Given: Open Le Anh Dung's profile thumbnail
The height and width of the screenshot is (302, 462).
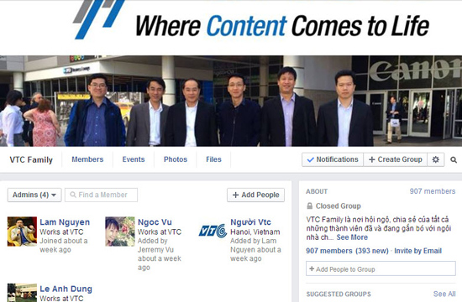Looking at the screenshot, I should pos(22,293).
